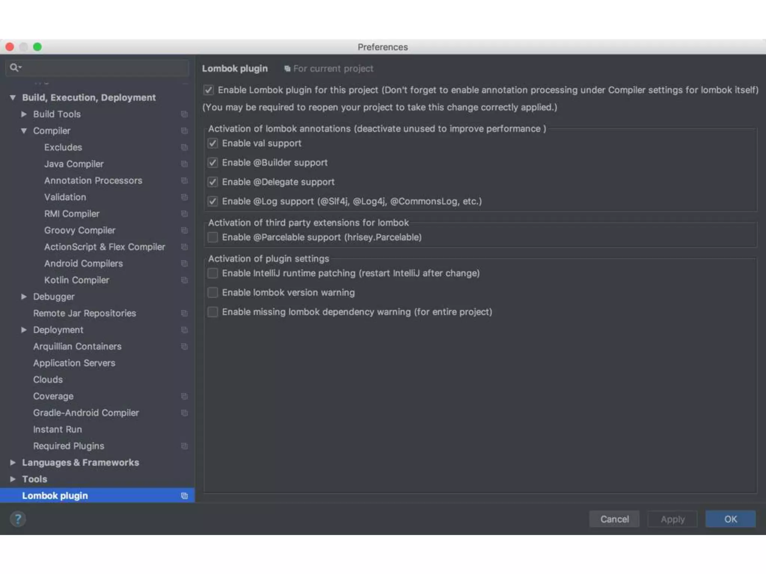Collapse the Compiler tree node
The height and width of the screenshot is (574, 766).
(x=24, y=131)
